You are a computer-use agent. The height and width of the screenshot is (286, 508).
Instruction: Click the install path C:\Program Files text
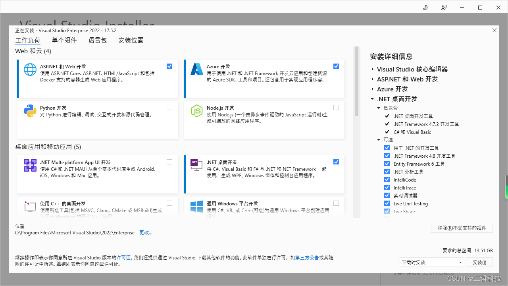(75, 233)
